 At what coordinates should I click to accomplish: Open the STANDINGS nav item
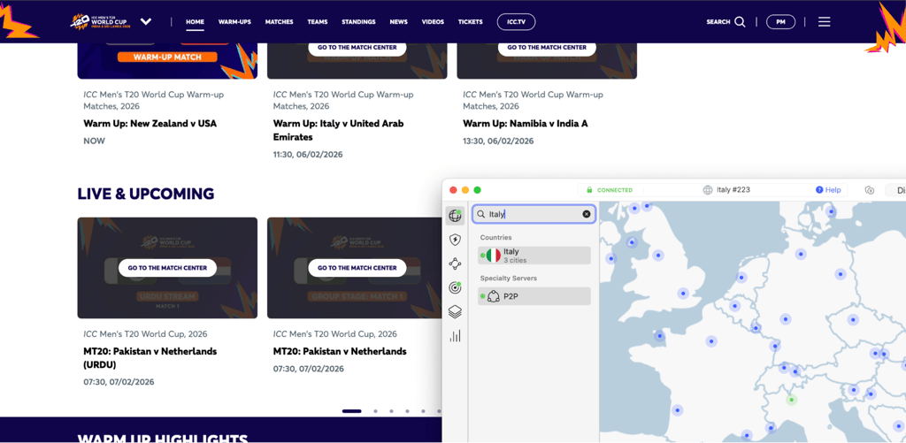(358, 22)
